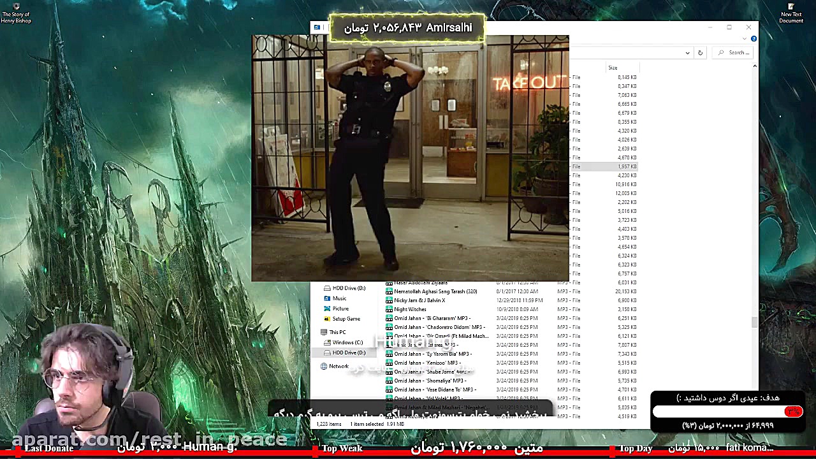Viewport: 816px width, 459px height.
Task: Click the video preview of the dancing officer
Action: coord(410,158)
